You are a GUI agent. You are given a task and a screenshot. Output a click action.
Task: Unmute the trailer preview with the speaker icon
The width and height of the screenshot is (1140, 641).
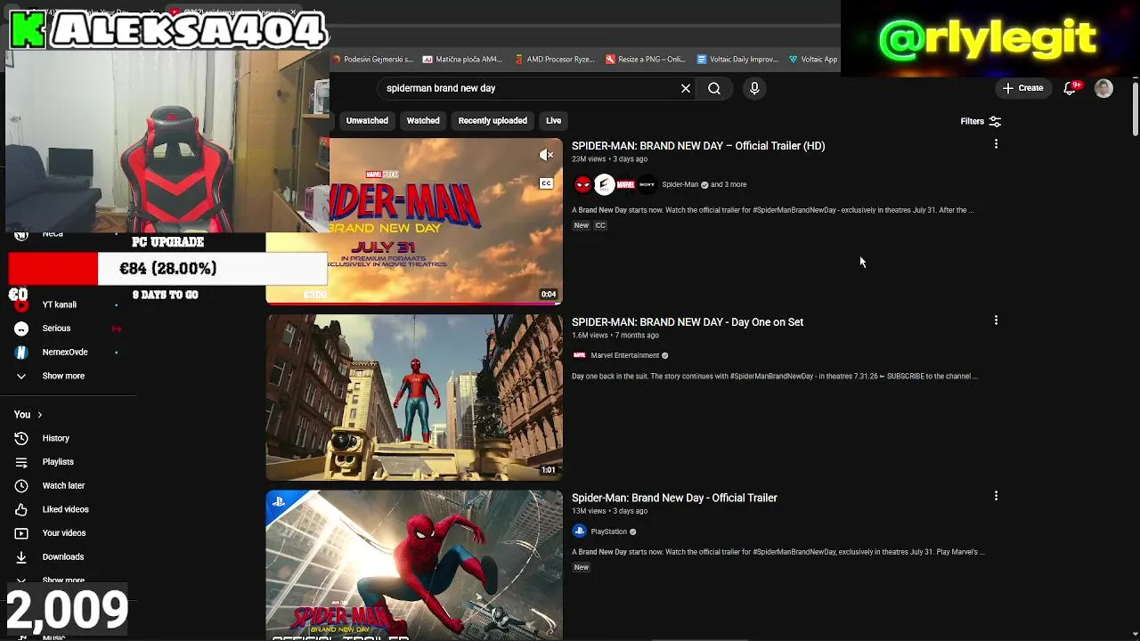(x=546, y=155)
